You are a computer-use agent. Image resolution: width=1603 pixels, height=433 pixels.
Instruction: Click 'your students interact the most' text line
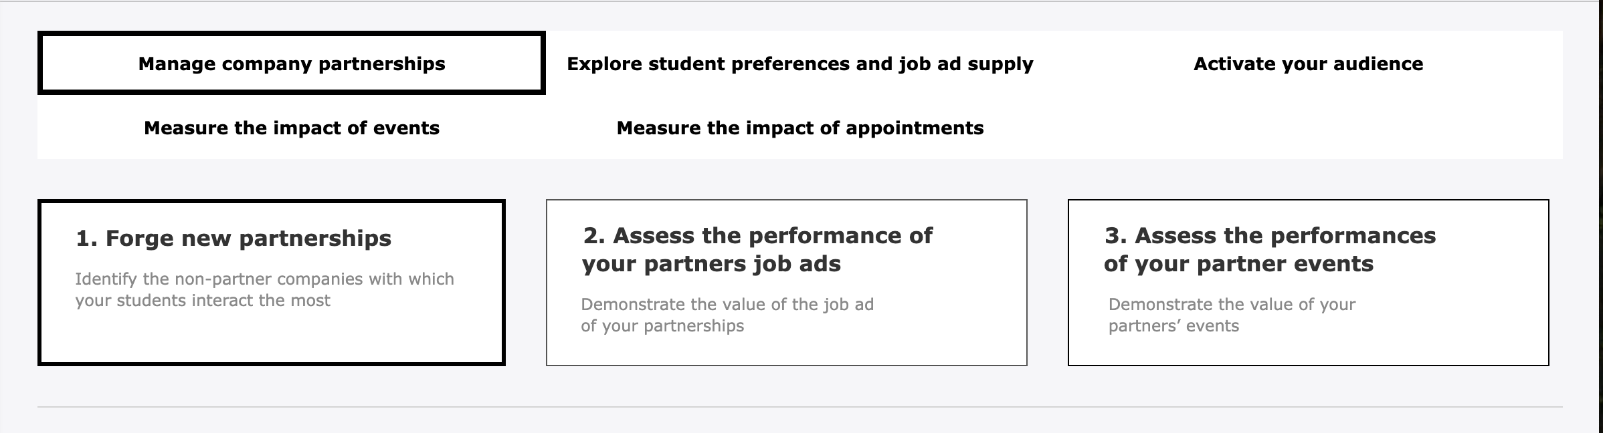[203, 300]
